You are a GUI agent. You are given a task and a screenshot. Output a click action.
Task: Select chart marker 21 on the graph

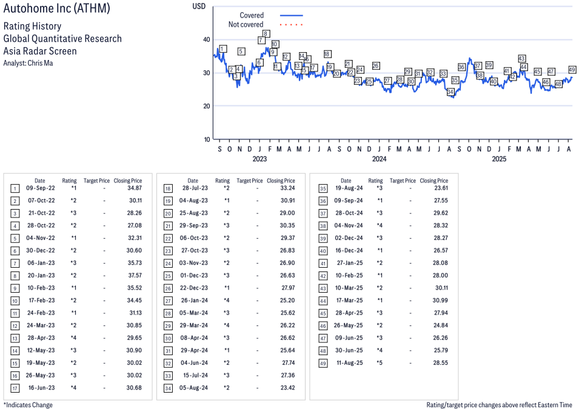[348, 64]
